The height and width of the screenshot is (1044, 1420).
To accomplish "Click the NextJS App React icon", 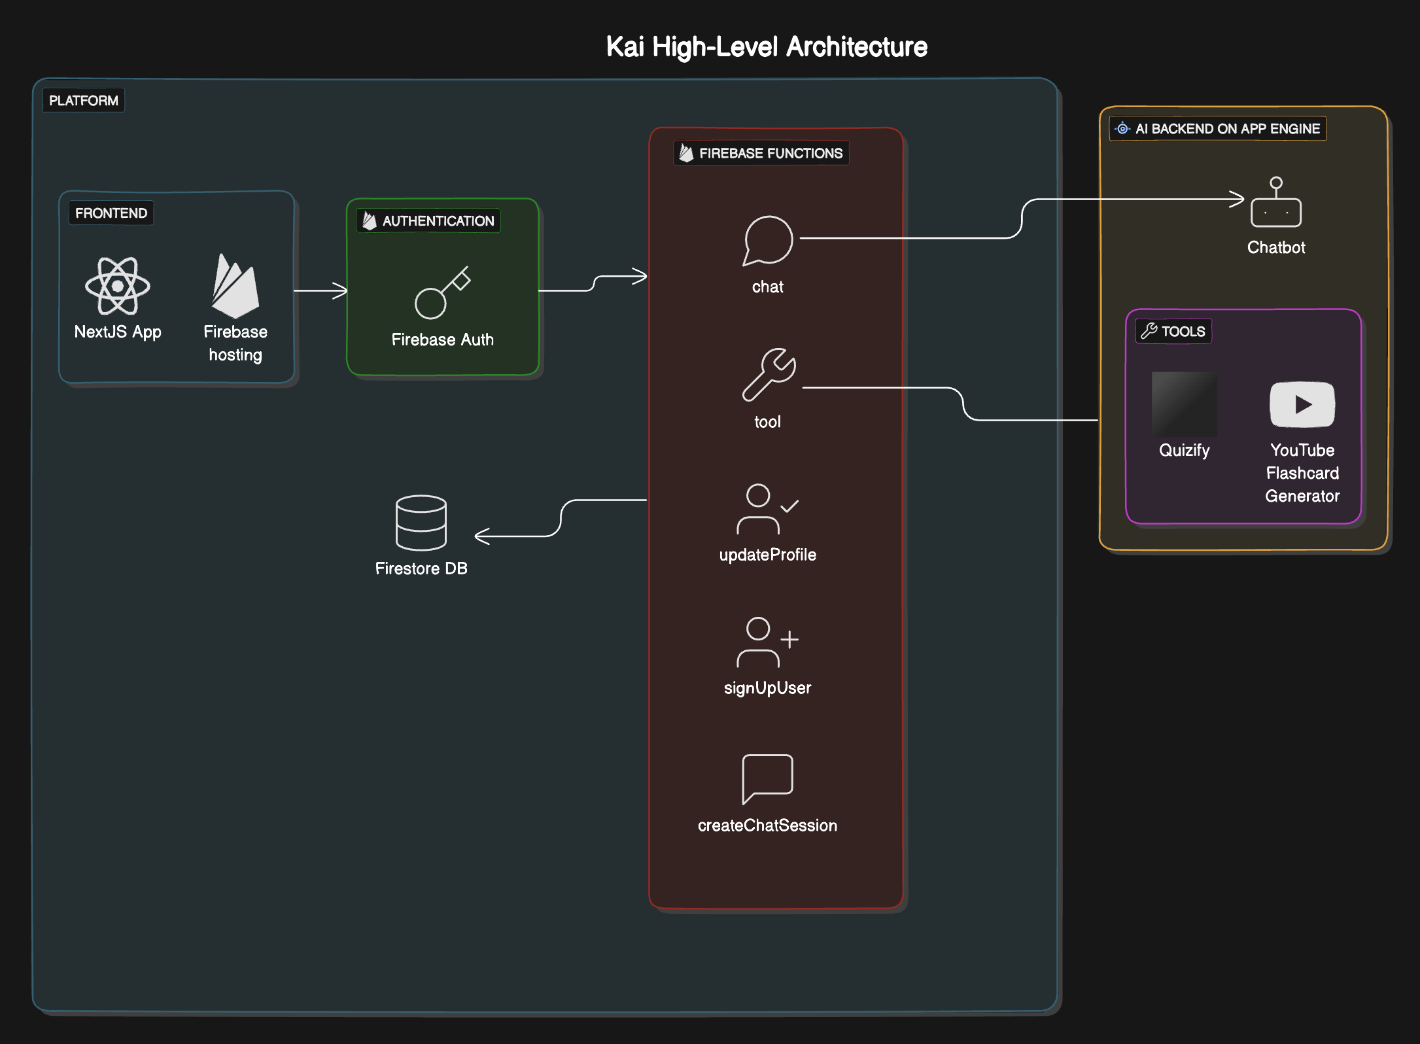I will pyautogui.click(x=118, y=286).
